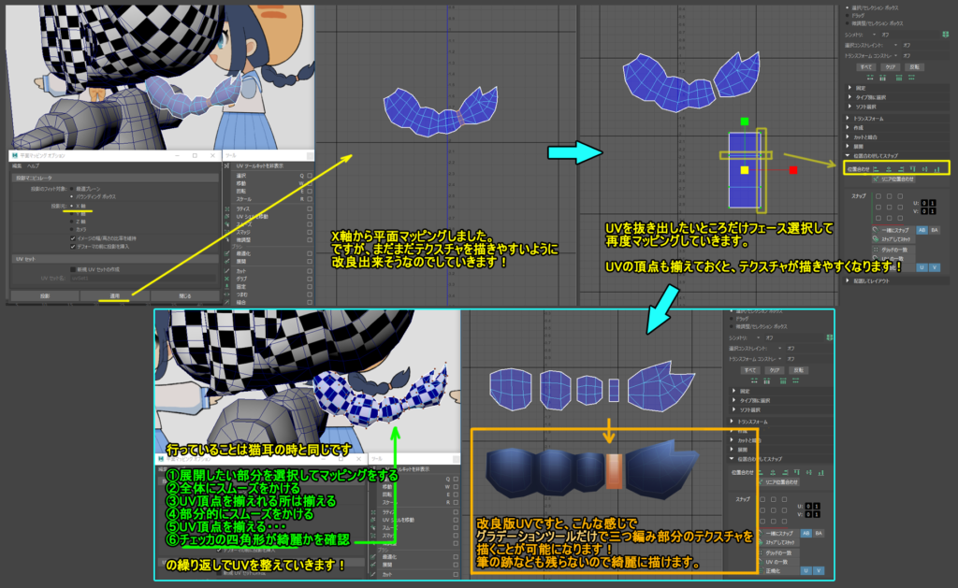The image size is (958, 588).
Task: Expand トランスフォーム section in upper toolkit
Action: pos(848,119)
